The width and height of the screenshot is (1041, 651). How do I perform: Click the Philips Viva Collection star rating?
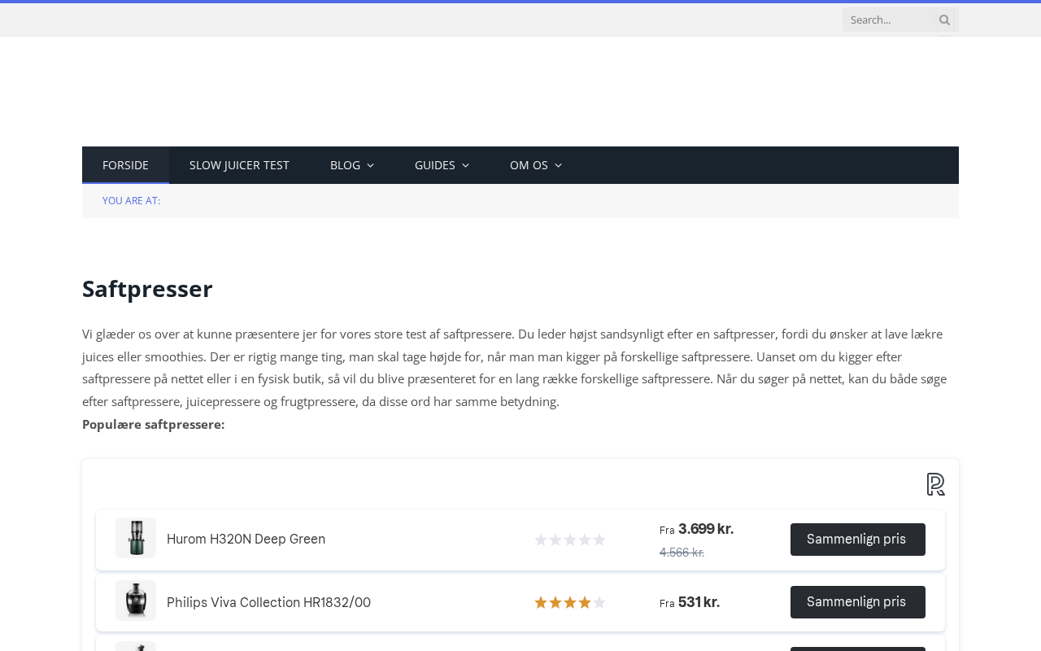click(x=570, y=602)
